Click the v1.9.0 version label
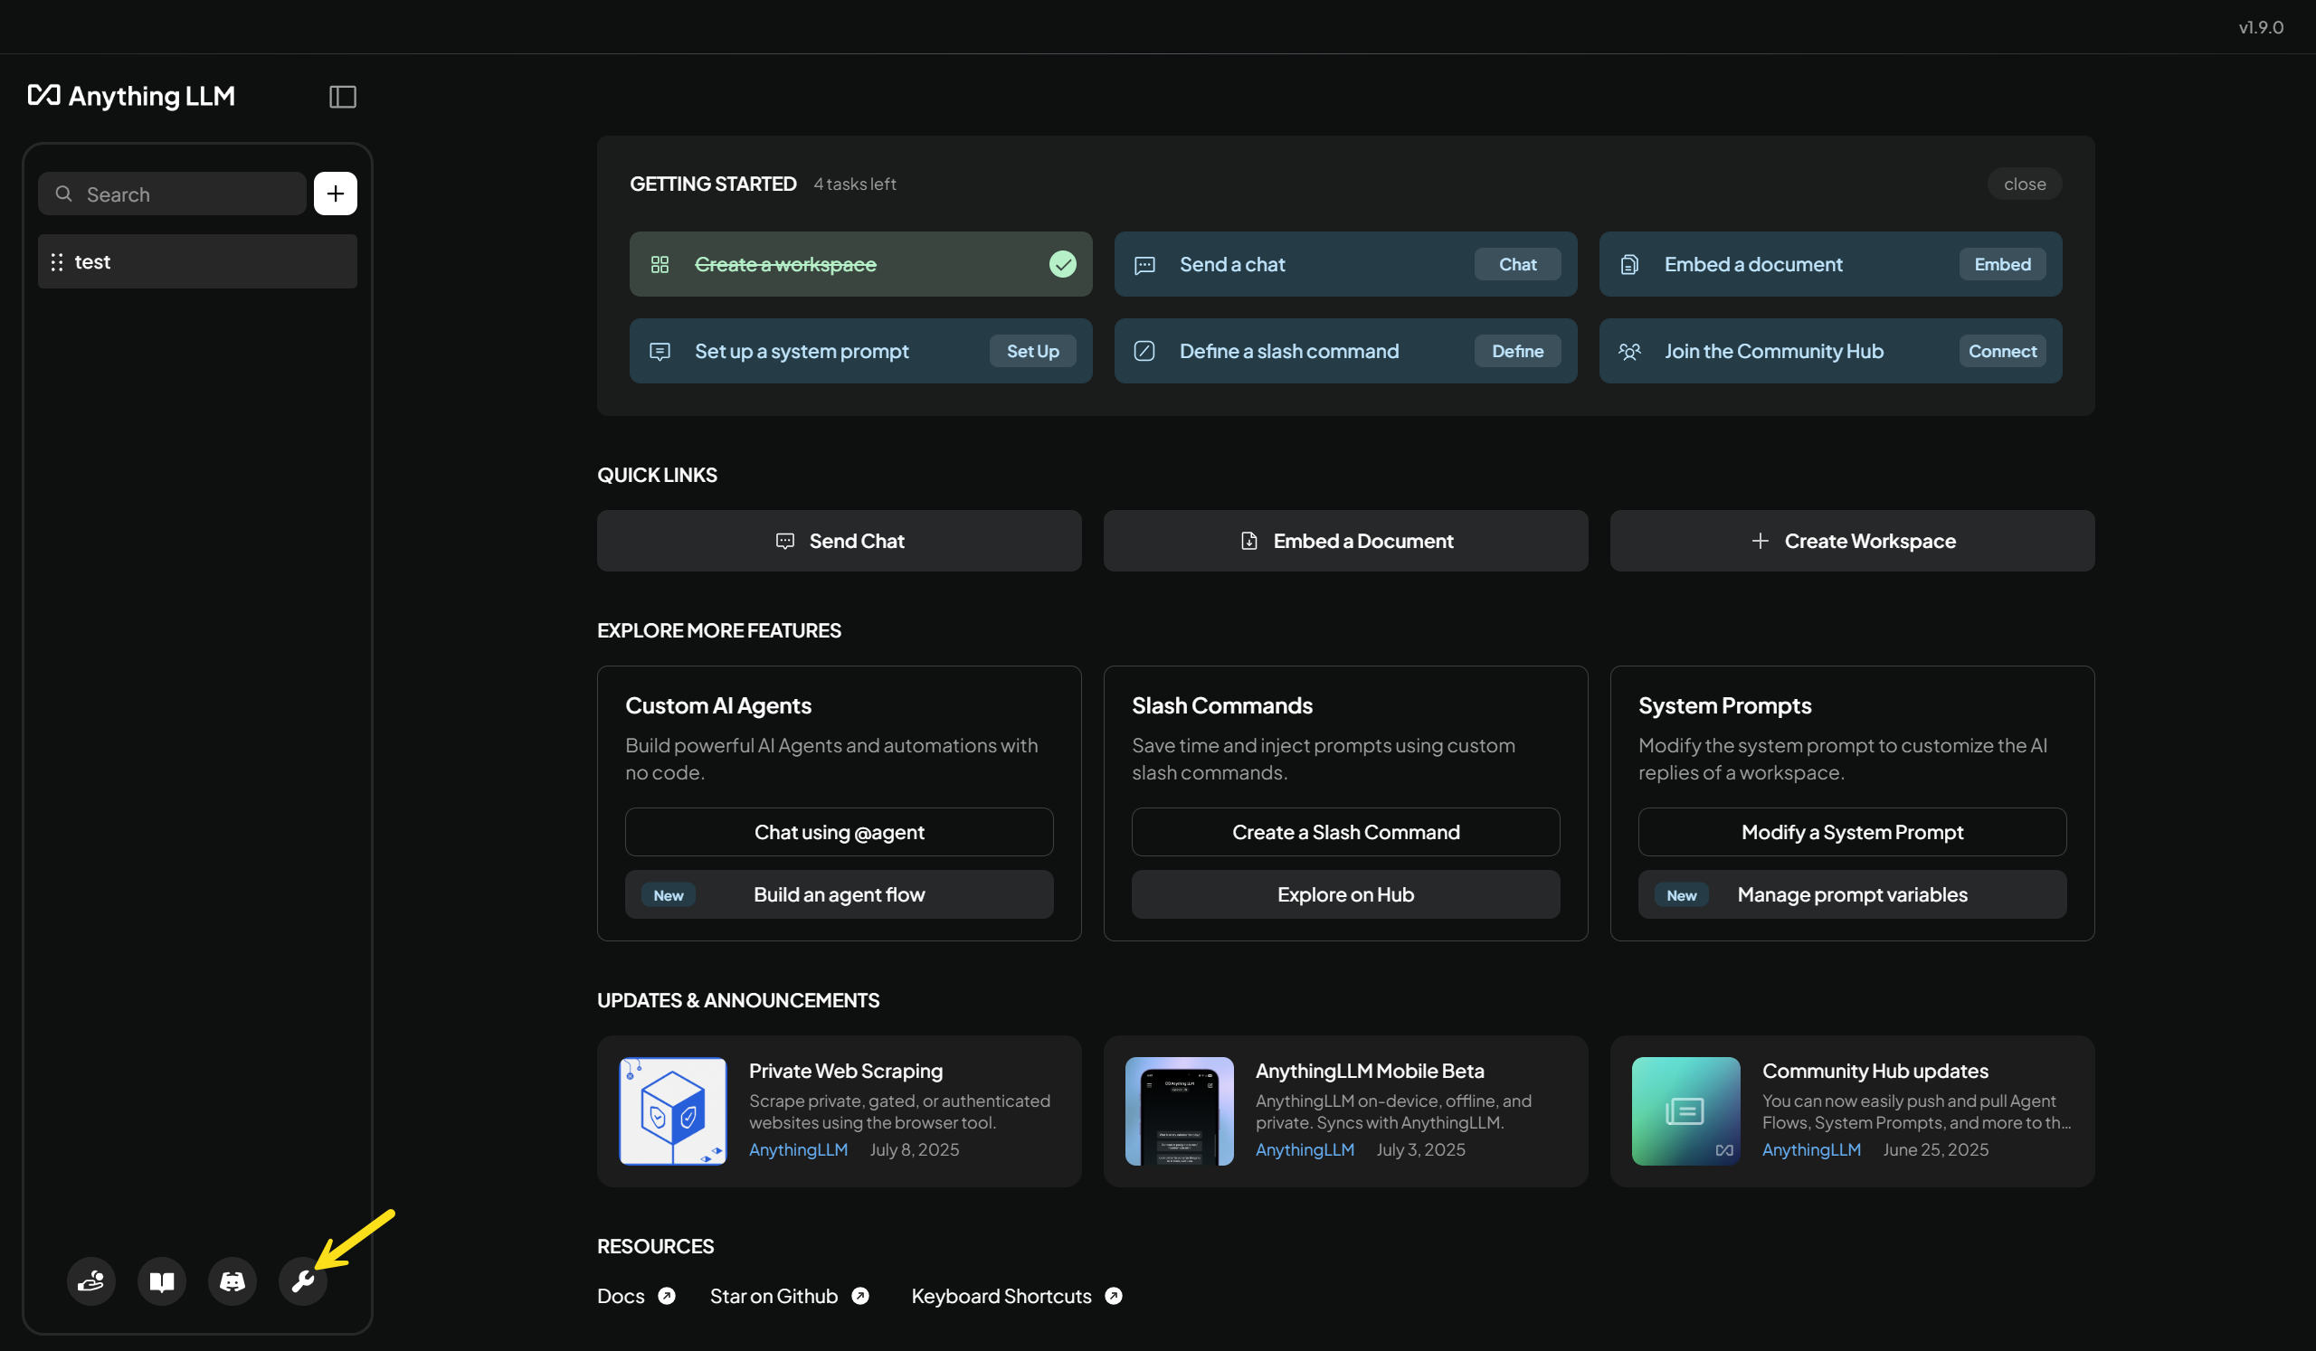This screenshot has width=2316, height=1351. (x=2261, y=26)
